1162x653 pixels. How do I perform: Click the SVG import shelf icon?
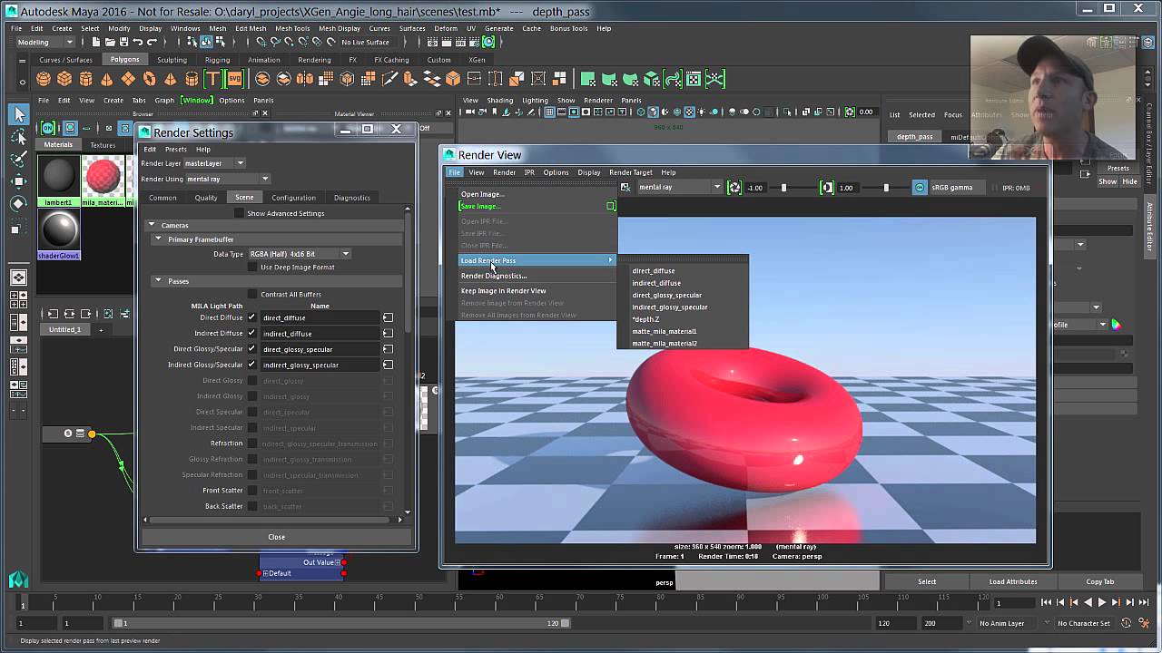pyautogui.click(x=235, y=79)
